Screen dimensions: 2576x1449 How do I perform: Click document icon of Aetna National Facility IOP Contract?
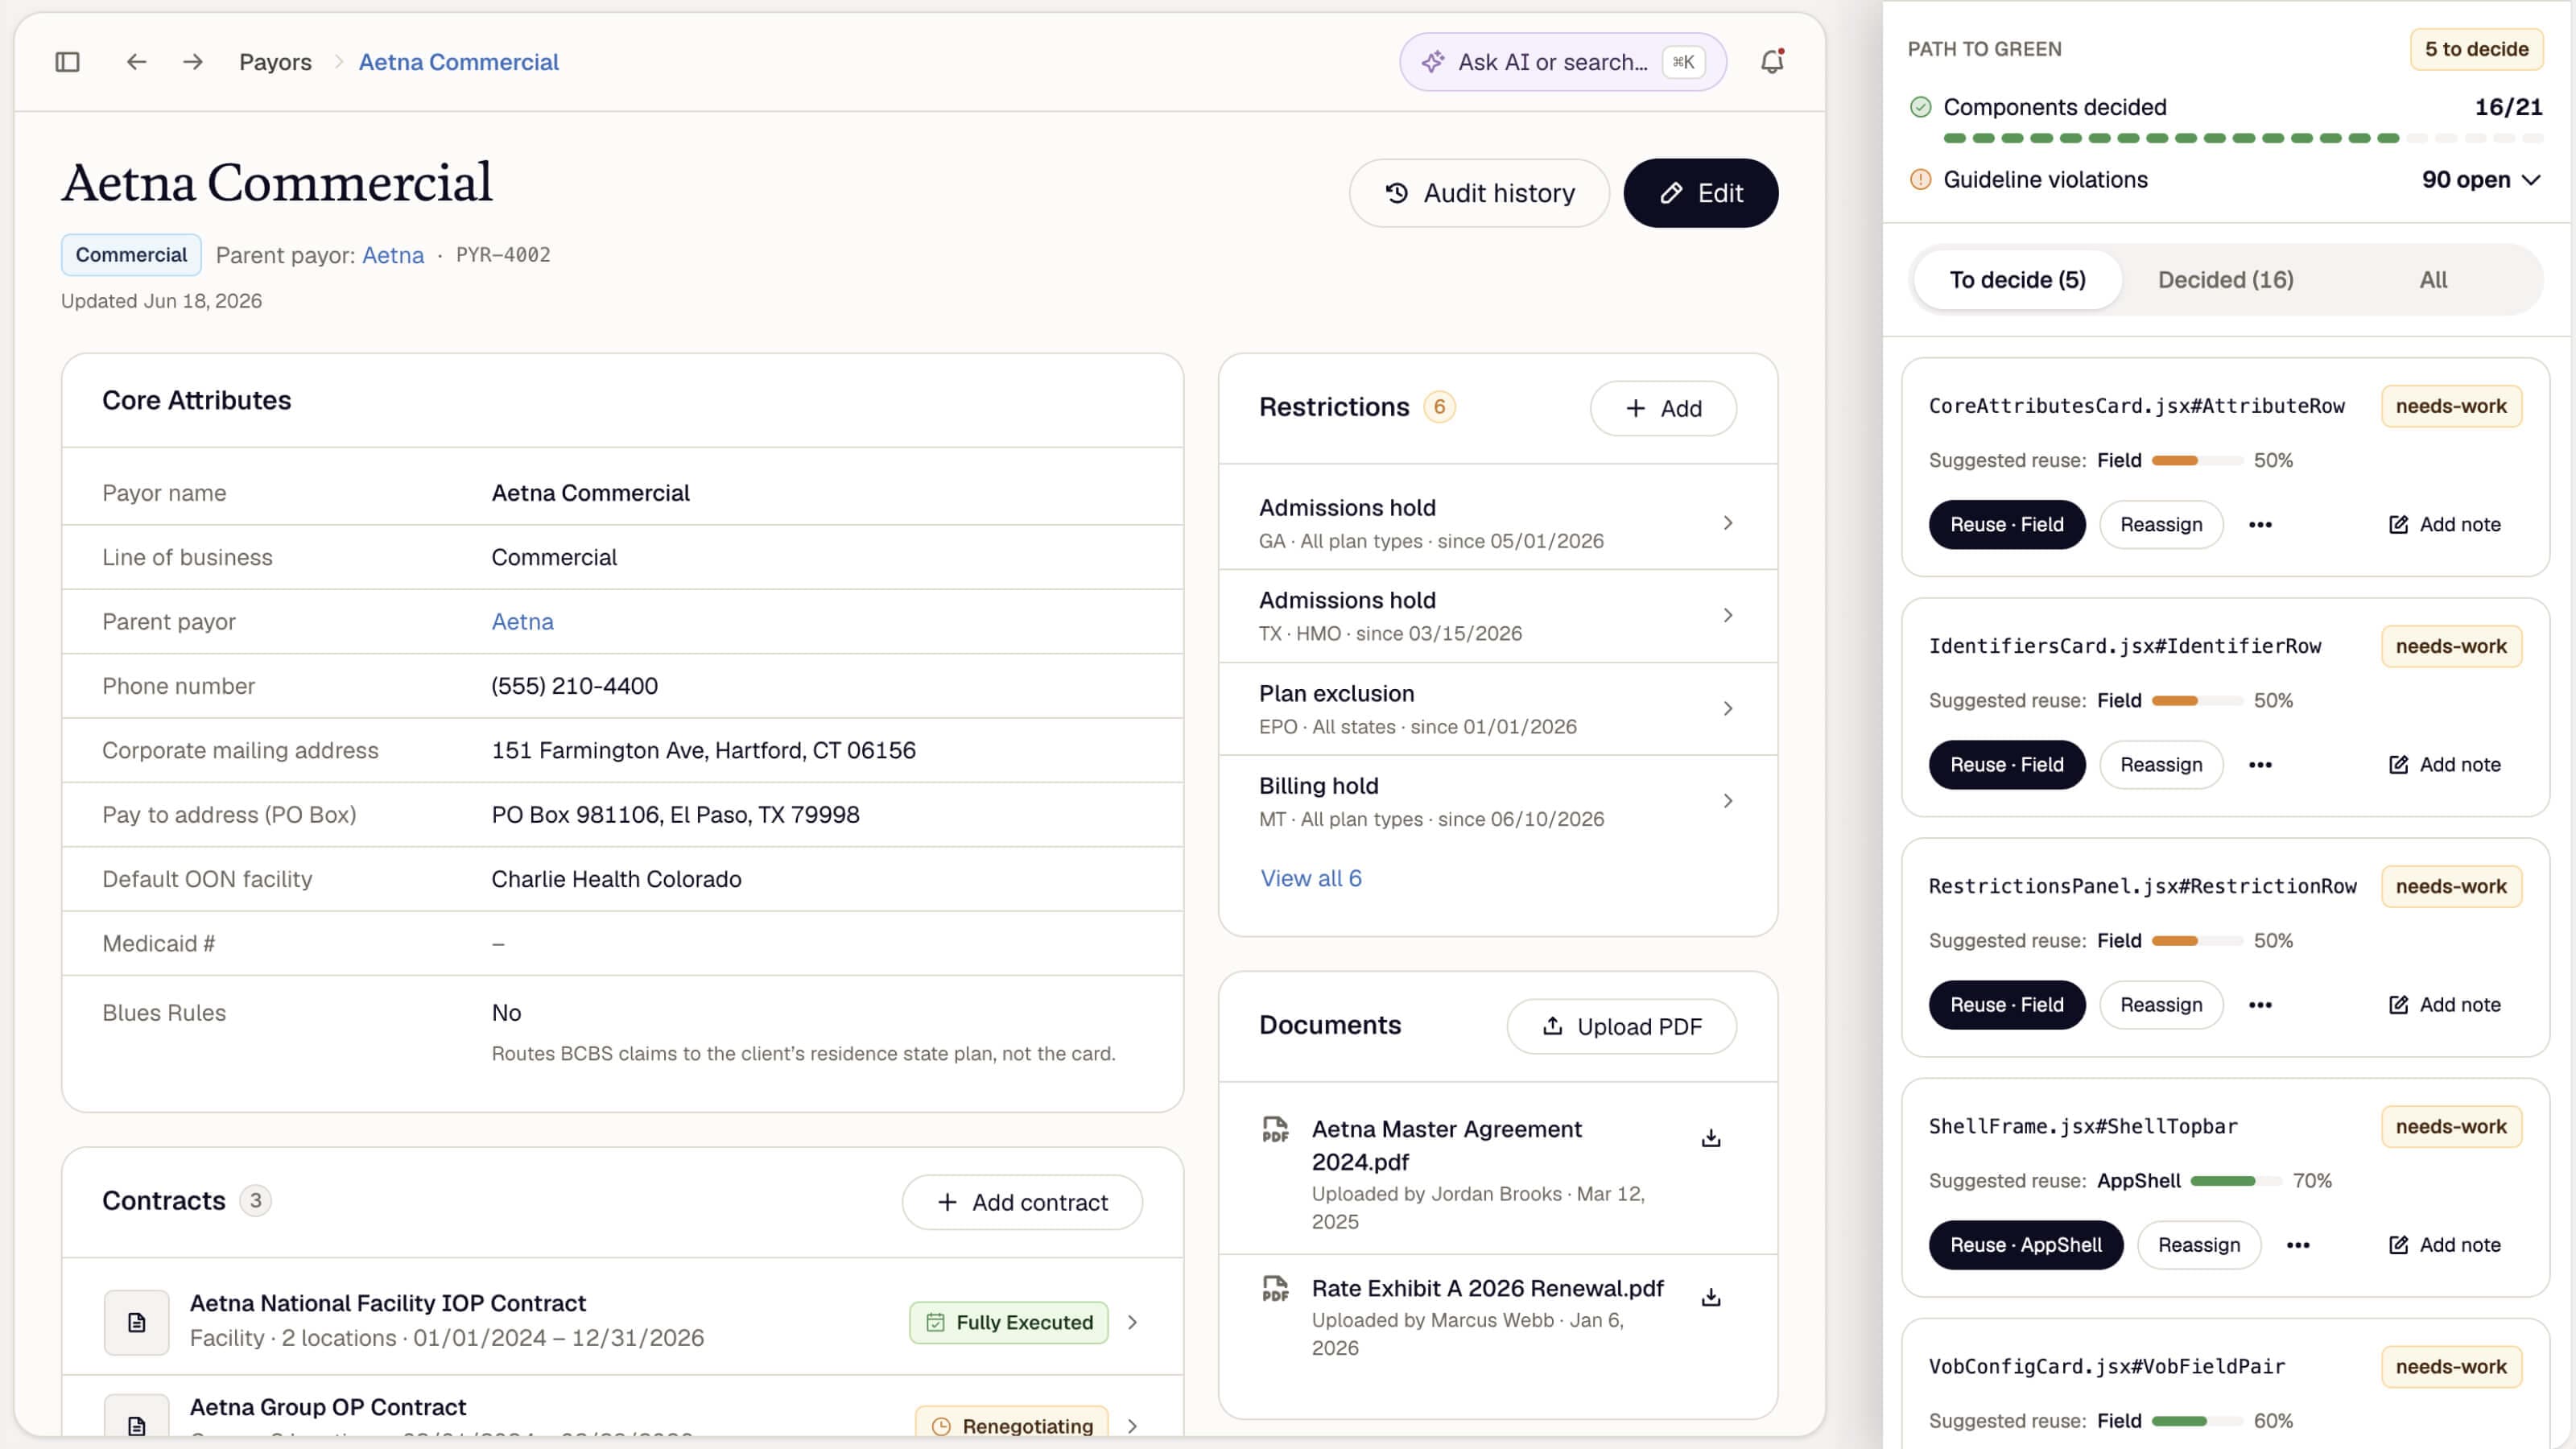[x=136, y=1322]
